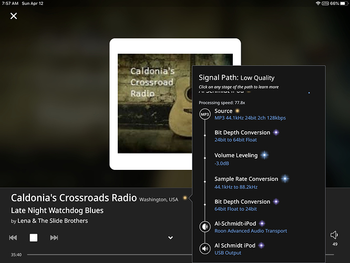Skip to the next track
Image resolution: width=350 pixels, height=263 pixels.
pos(54,238)
